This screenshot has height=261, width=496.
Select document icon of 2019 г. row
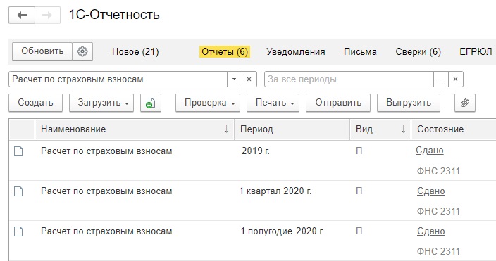(x=18, y=151)
